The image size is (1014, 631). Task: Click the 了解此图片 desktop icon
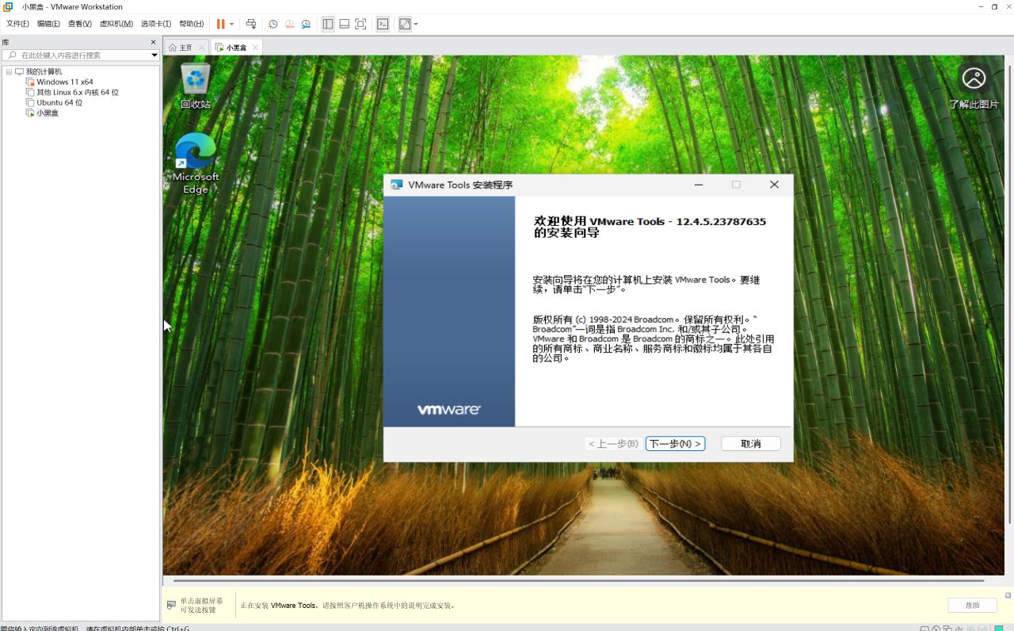pyautogui.click(x=974, y=86)
